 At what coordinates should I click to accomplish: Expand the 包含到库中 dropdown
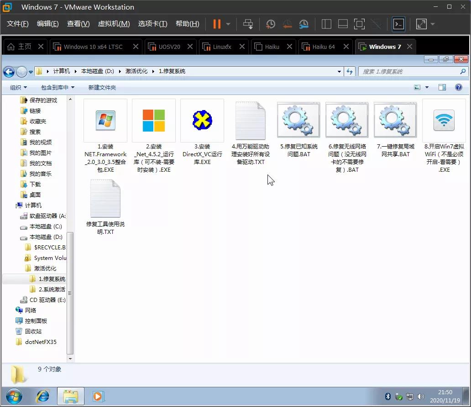(57, 87)
